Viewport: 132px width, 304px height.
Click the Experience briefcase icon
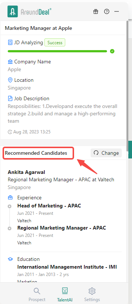10,198
